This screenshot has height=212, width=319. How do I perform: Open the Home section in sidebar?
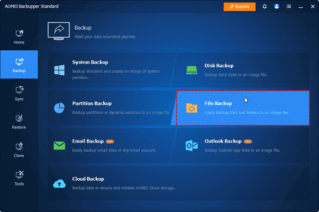point(19,37)
